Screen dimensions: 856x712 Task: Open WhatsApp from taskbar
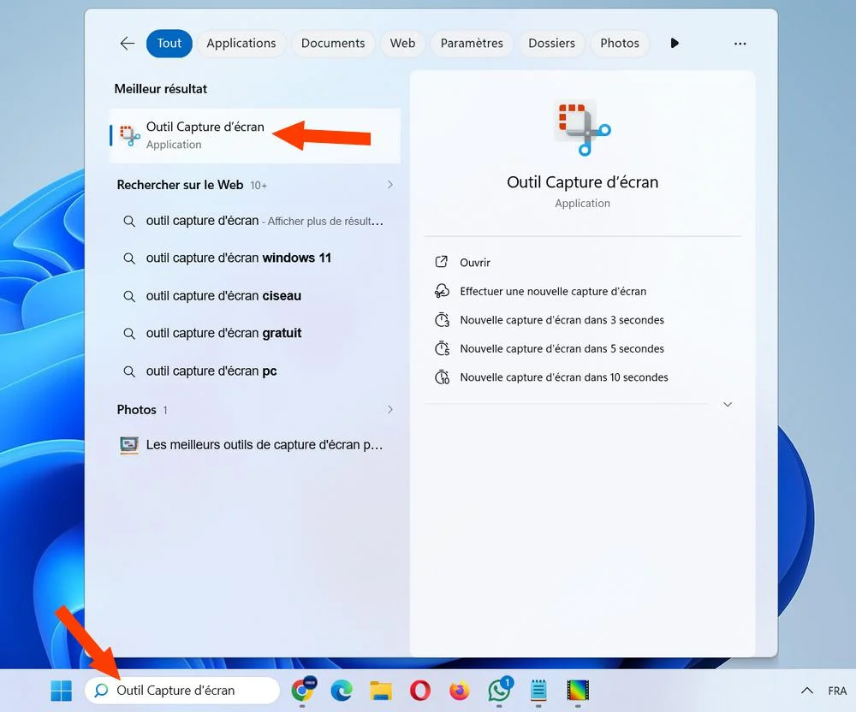pyautogui.click(x=500, y=690)
